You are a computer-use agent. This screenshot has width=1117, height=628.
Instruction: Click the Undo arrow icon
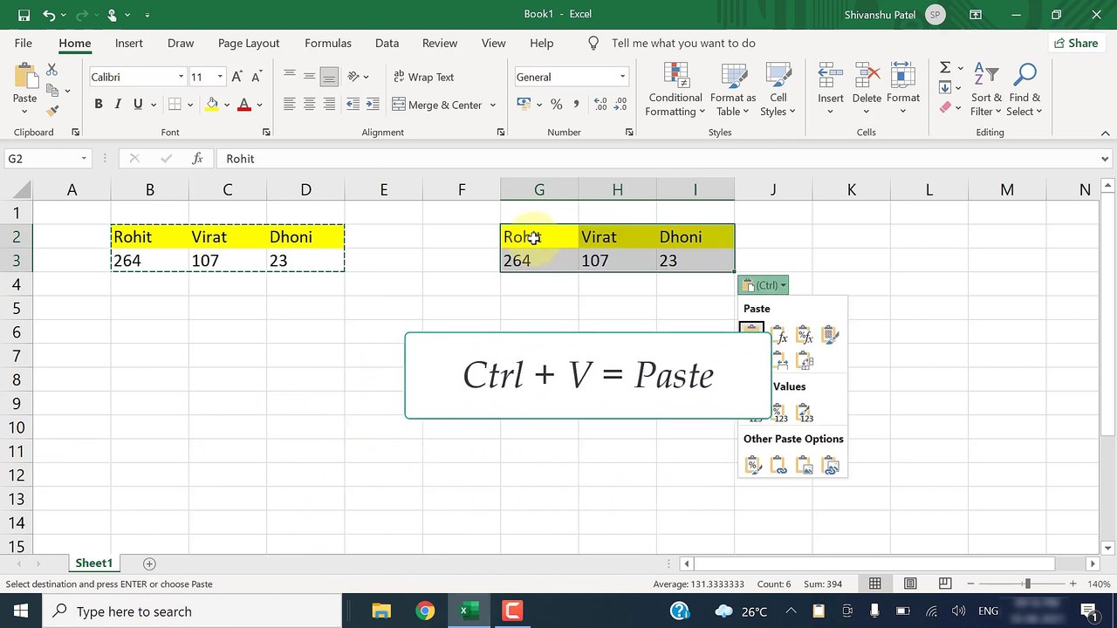tap(49, 15)
